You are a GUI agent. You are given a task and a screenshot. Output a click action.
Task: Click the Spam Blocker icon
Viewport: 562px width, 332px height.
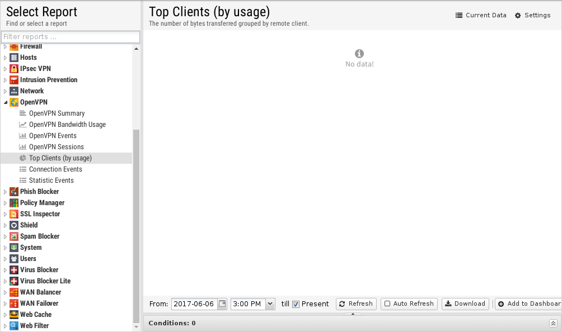14,236
